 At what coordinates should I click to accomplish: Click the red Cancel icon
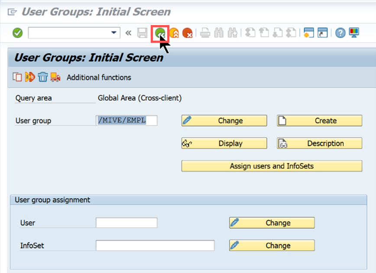coord(187,33)
